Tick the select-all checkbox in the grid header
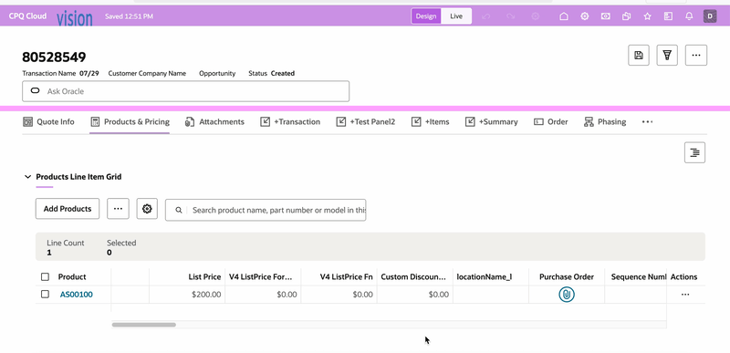The width and height of the screenshot is (730, 353). click(45, 276)
